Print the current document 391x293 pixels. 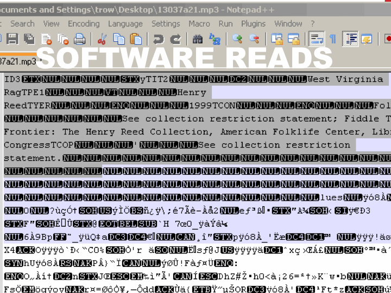pyautogui.click(x=80, y=39)
